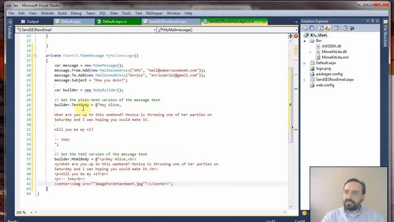
Task: Click the editor scroll down arrow
Action: coord(291,207)
